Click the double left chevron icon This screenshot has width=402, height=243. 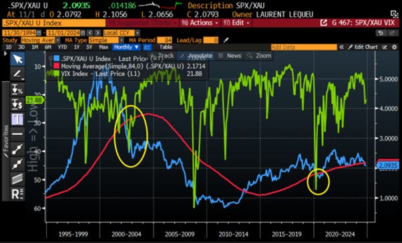[x=341, y=47]
